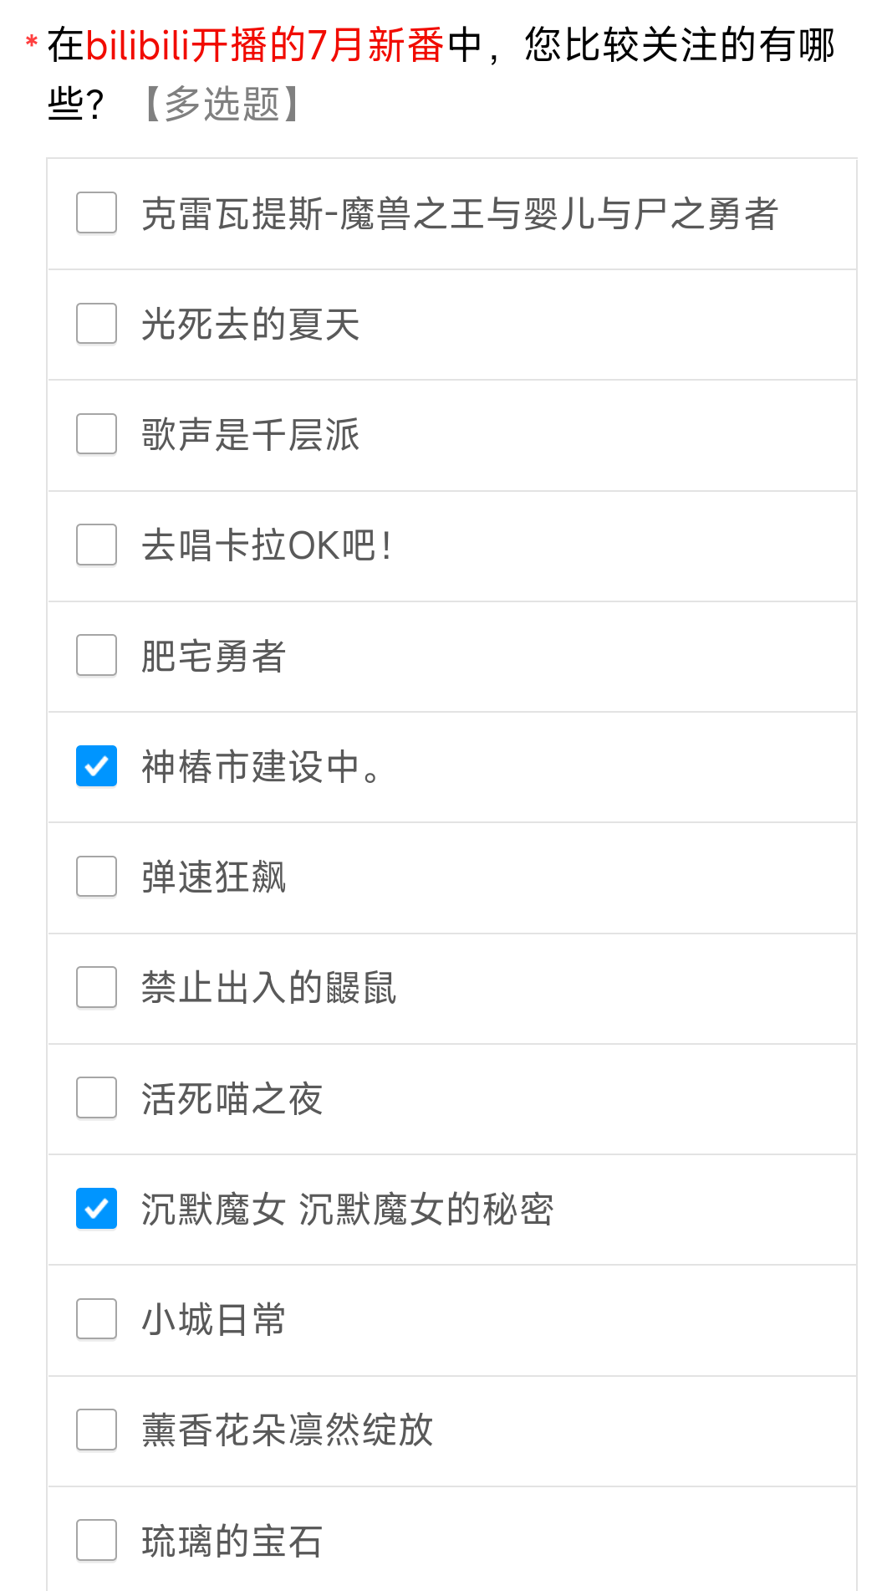This screenshot has height=1591, width=887.
Task: Tick the 弹速狂飙 checkbox
Action: tap(96, 876)
